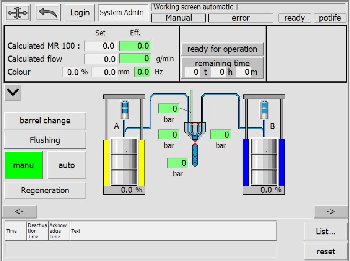Click the curved back arrow icon
The image size is (350, 261).
pyautogui.click(x=48, y=13)
